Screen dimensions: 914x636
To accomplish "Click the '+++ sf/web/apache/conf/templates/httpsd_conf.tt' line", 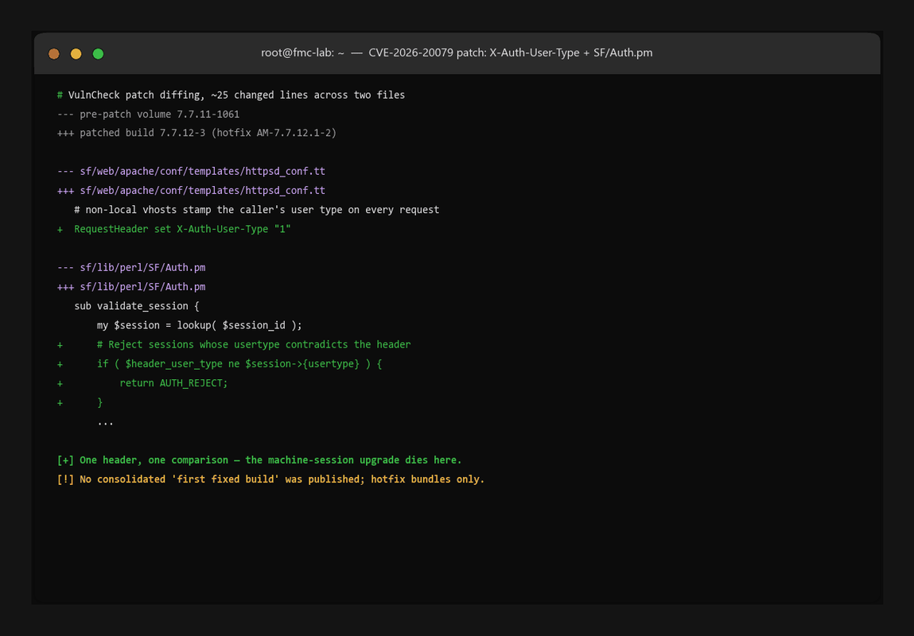I will [x=191, y=191].
